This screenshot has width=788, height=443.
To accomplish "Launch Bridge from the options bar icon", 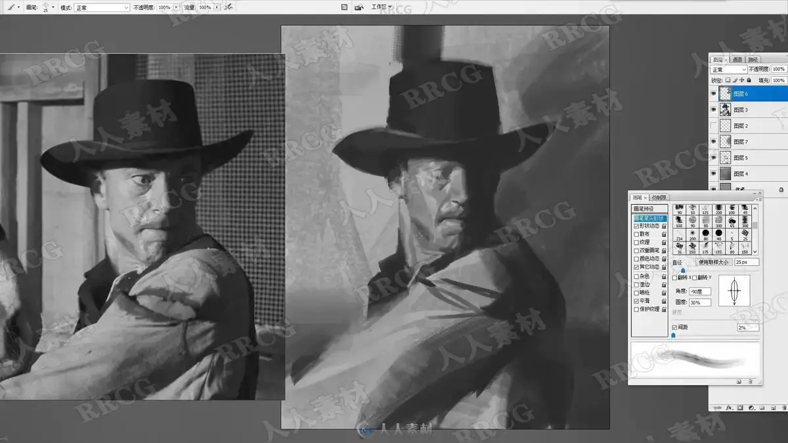I will pos(359,7).
